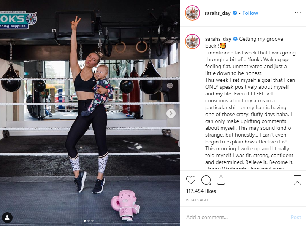Select the first carousel indicator dot
The image size is (306, 226).
coord(85,221)
